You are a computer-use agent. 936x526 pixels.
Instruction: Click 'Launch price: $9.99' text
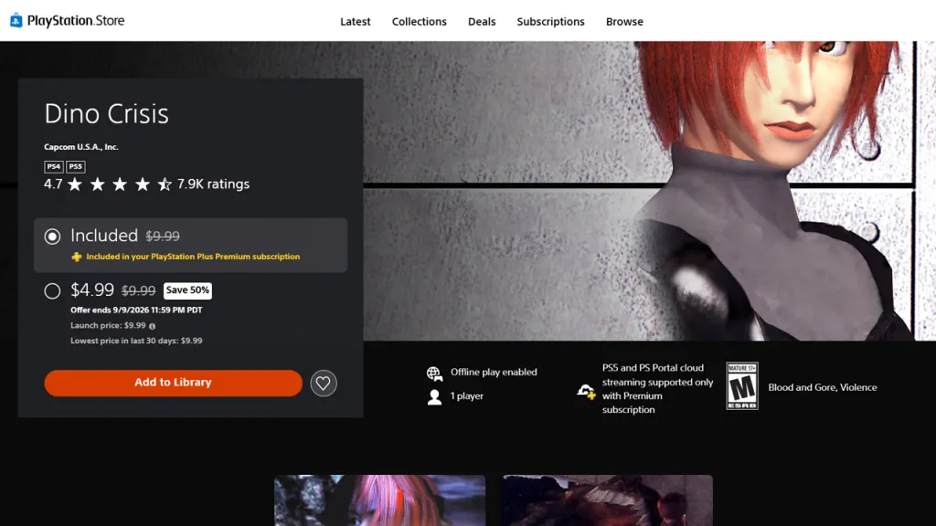click(x=108, y=326)
